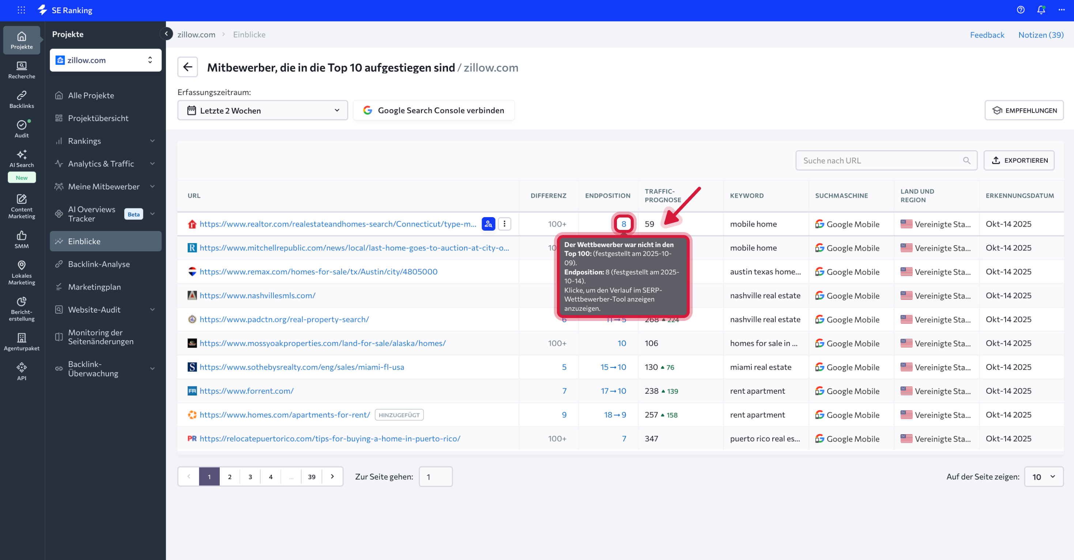Click the back arrow beside page title

188,67
